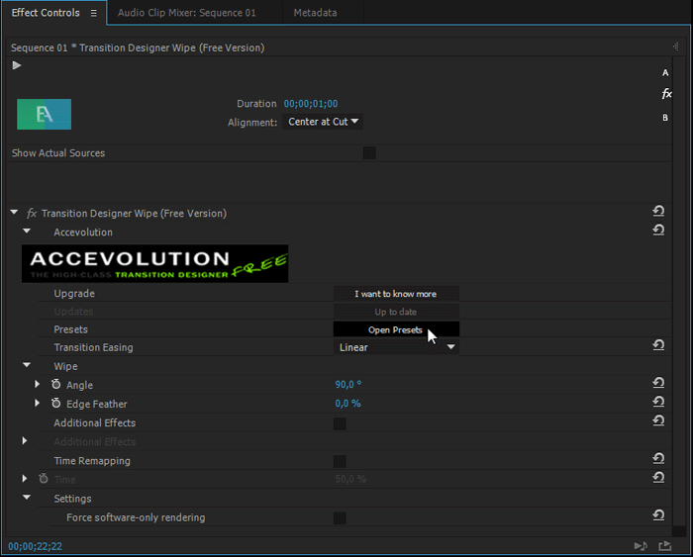Screen dimensions: 693x557
Task: Click the Time Remapping label
Action: pyautogui.click(x=92, y=461)
